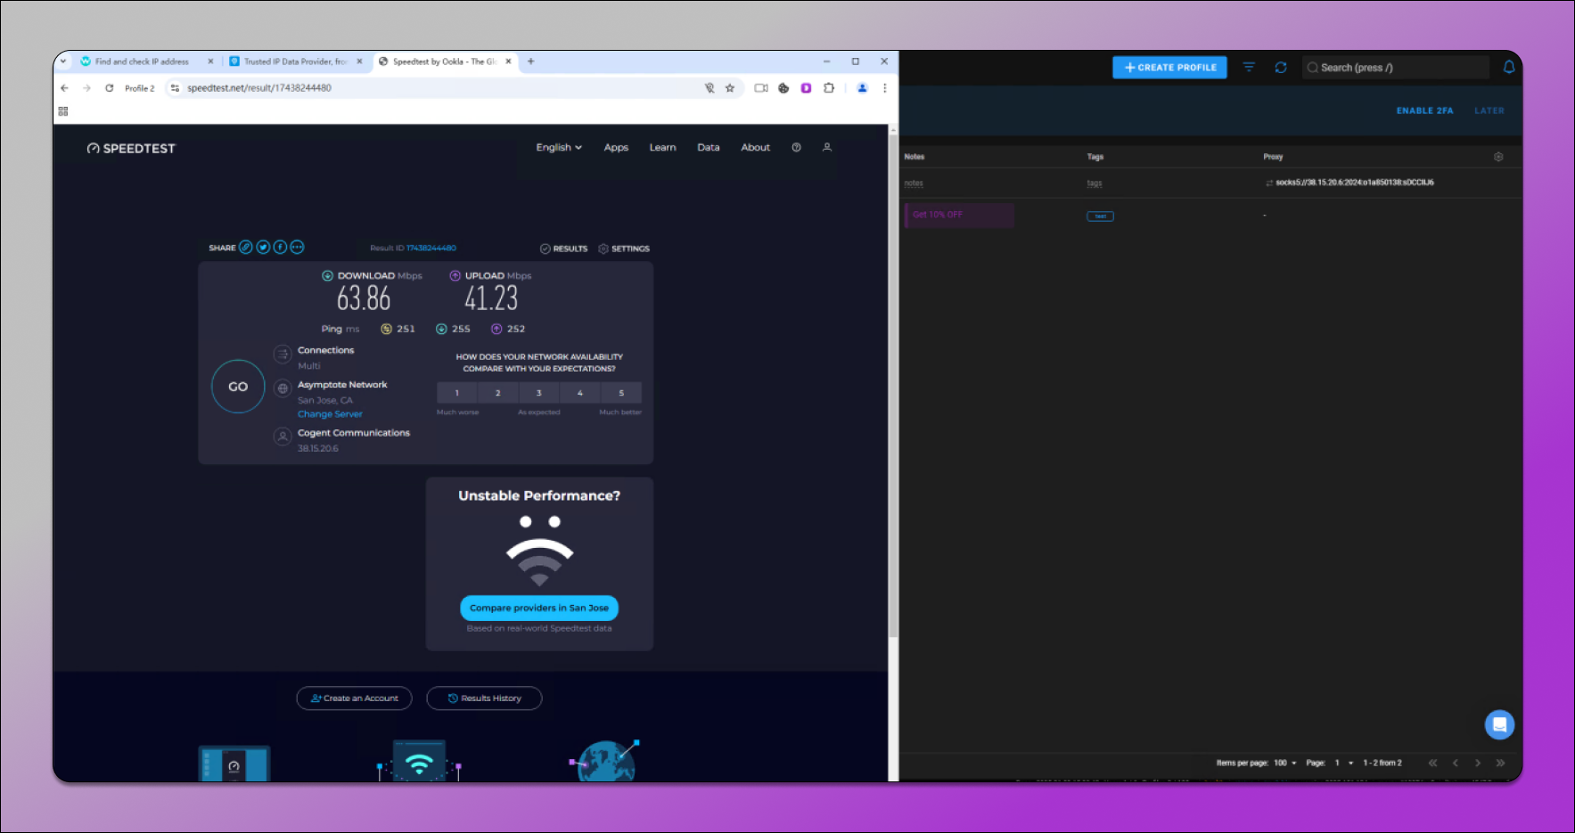Open the filter icon in profile manager

[x=1249, y=68]
